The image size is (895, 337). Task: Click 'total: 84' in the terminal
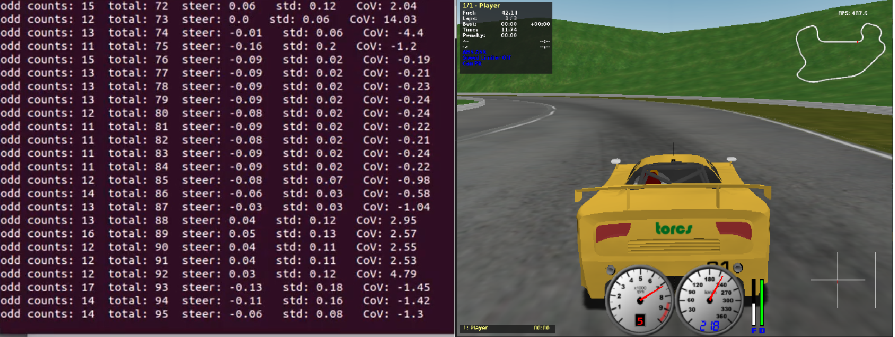pos(138,167)
